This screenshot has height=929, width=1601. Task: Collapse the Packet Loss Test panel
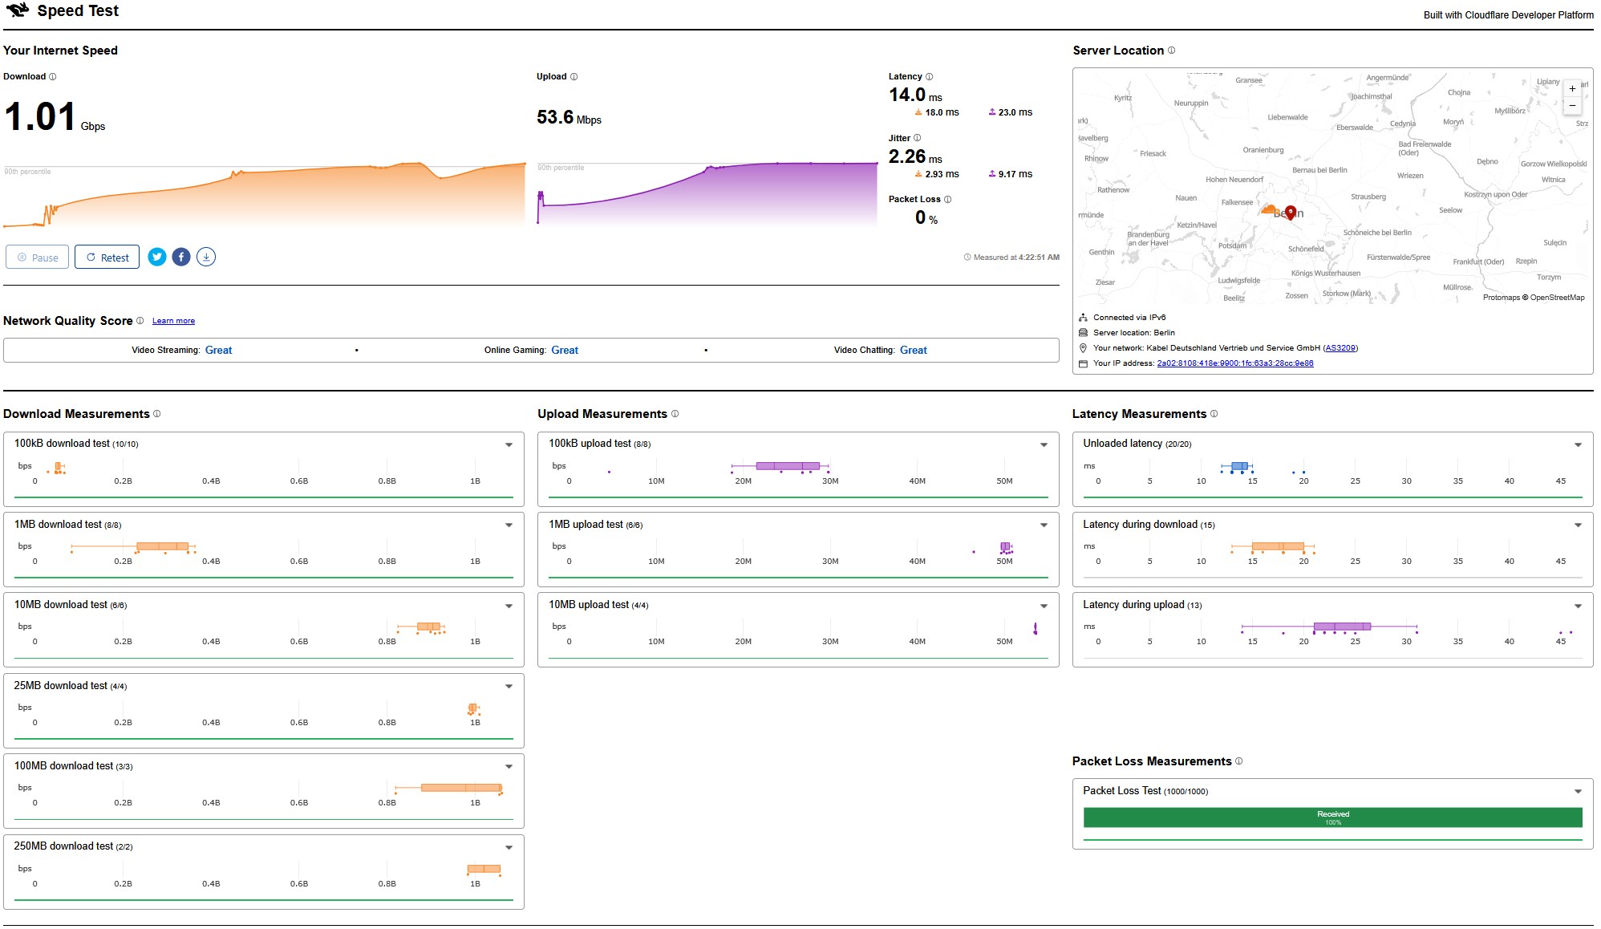point(1578,792)
